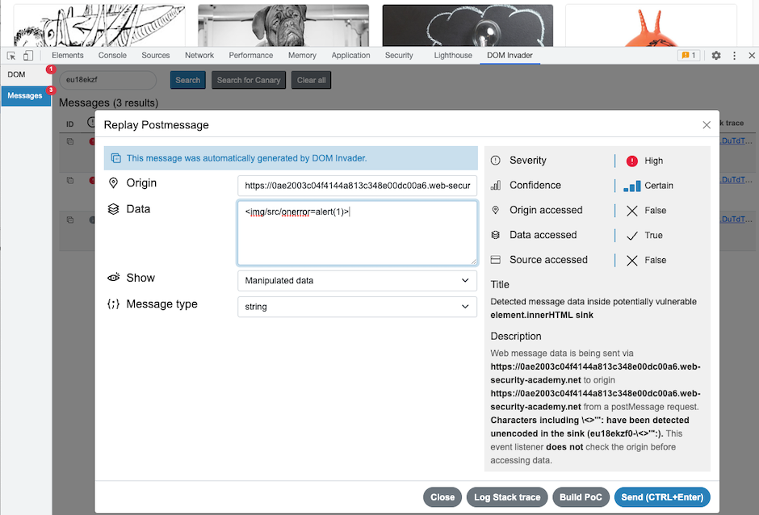The image size is (759, 515).
Task: Open the DevTools three-dot menu
Action: click(x=734, y=56)
